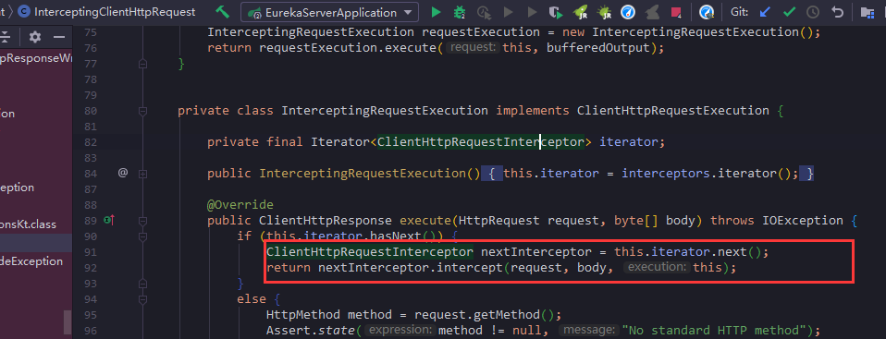Click the clock-with-cursor run icon after debug

tap(484, 11)
